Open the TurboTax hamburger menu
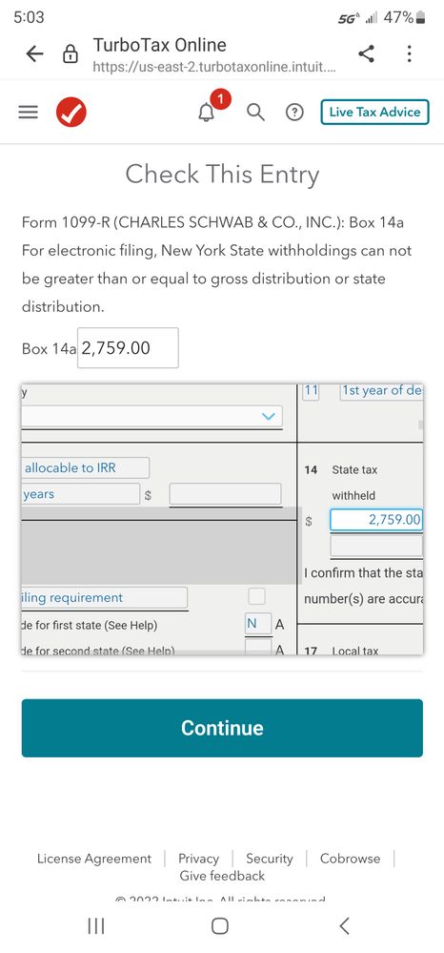 coord(28,113)
